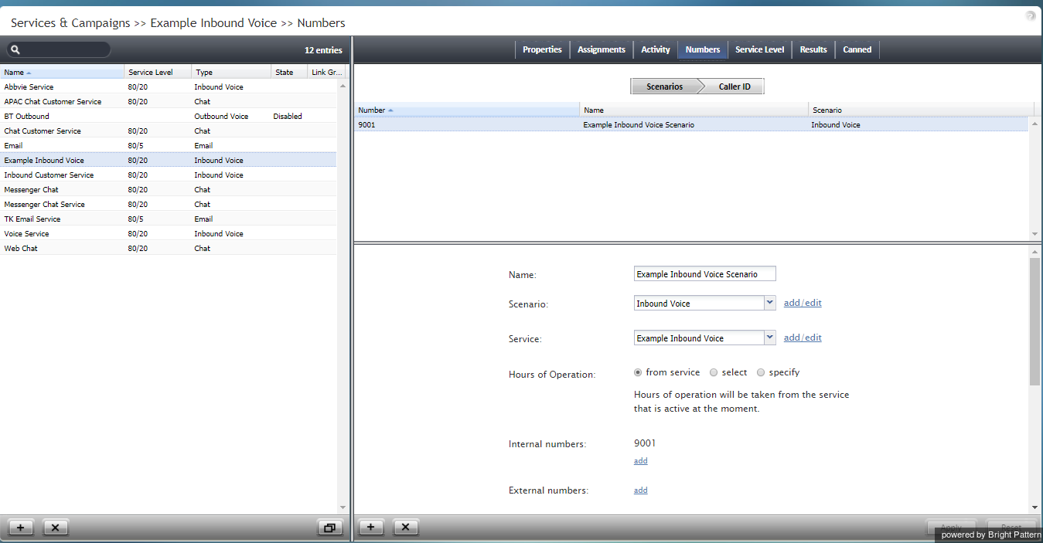Delete selected service with X button
This screenshot has height=543, width=1043.
click(56, 528)
